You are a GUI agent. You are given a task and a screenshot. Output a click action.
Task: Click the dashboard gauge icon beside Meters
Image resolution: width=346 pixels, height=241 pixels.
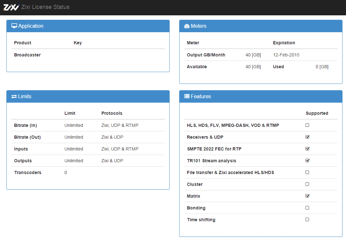[187, 26]
